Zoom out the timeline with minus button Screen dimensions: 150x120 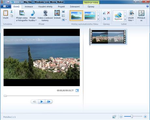(x=121, y=117)
